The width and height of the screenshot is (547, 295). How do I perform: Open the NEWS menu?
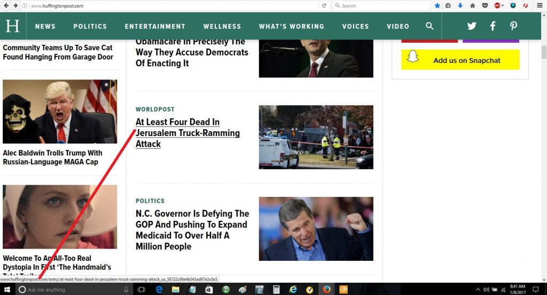(x=45, y=27)
